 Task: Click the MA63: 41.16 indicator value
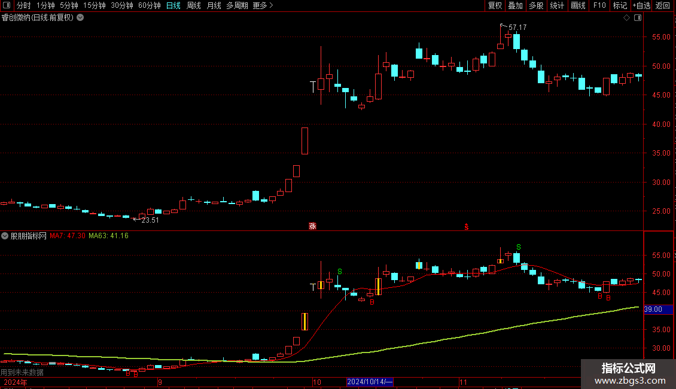point(108,236)
